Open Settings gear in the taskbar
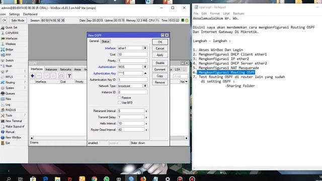 pos(168,179)
